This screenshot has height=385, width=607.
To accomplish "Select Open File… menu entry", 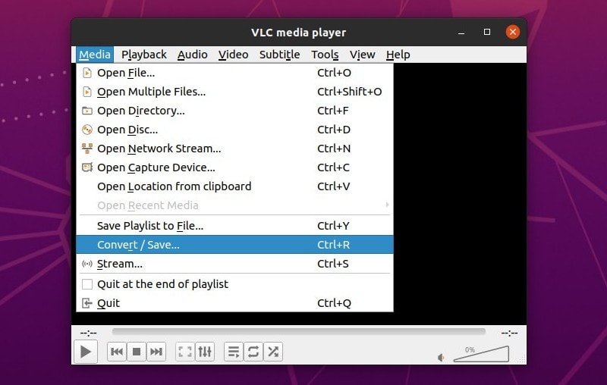I will [x=234, y=73].
